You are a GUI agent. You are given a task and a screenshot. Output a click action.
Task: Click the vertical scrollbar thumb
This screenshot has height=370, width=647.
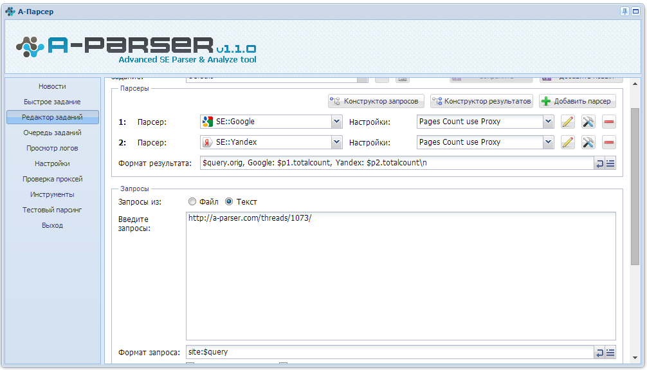tap(635, 187)
